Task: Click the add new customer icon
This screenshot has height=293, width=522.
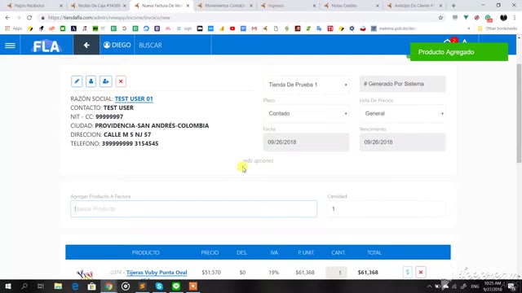Action: (106, 81)
